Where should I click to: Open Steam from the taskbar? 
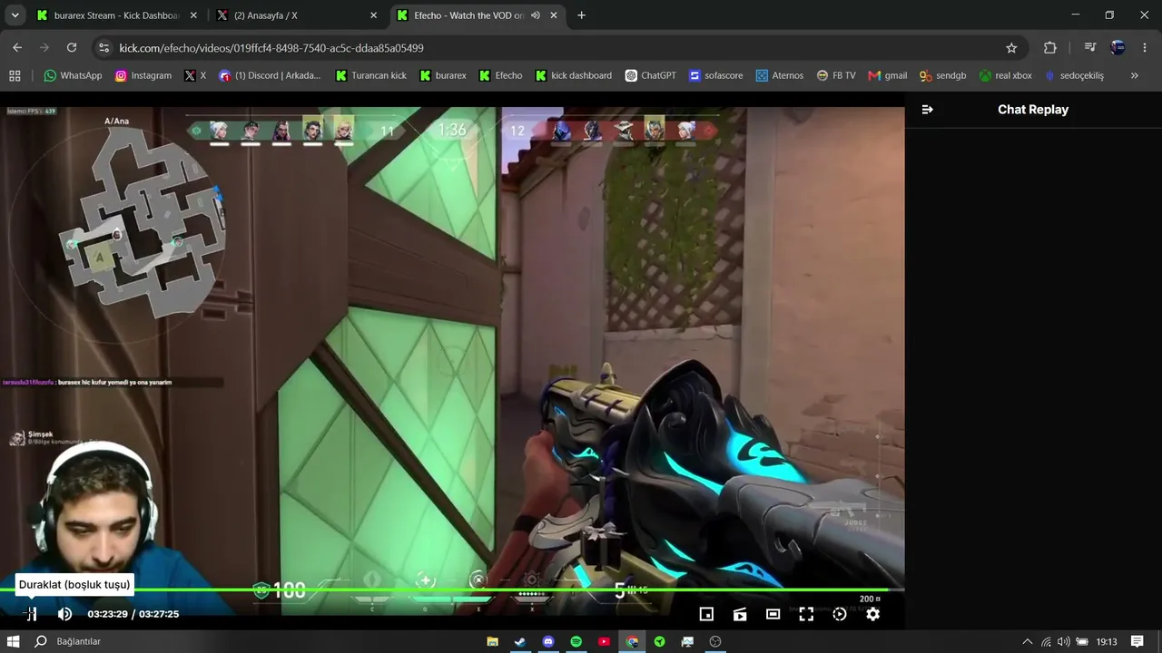(520, 641)
